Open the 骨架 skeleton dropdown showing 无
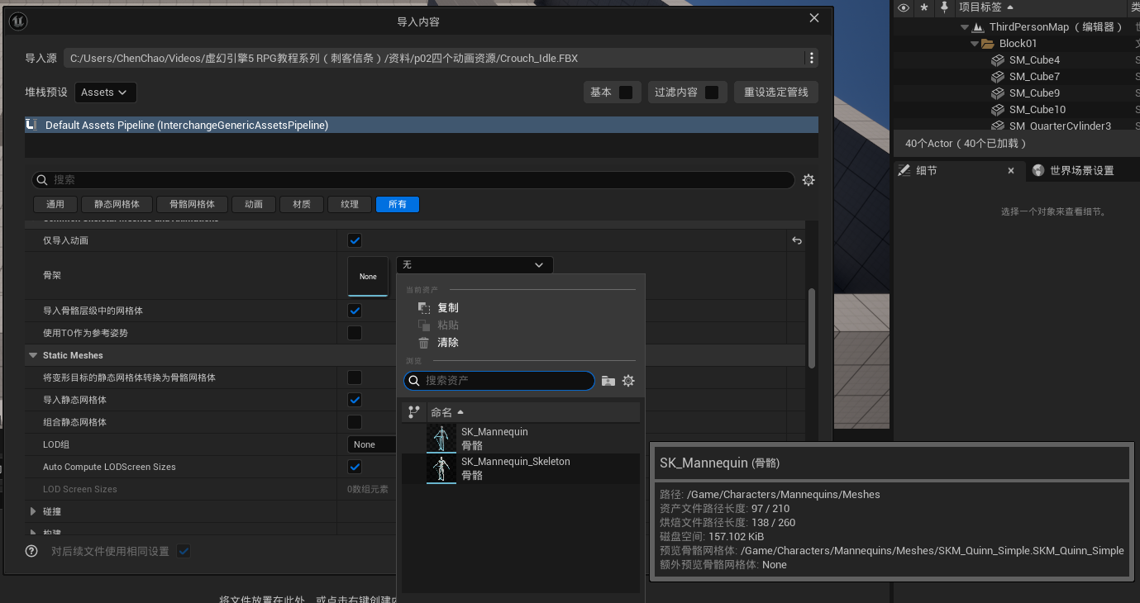Image resolution: width=1140 pixels, height=603 pixels. click(475, 264)
